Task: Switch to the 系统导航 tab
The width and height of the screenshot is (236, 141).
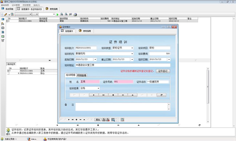Action: pos(8,9)
